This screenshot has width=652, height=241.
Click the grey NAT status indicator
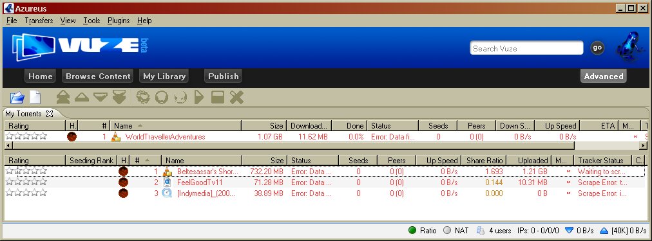447,230
